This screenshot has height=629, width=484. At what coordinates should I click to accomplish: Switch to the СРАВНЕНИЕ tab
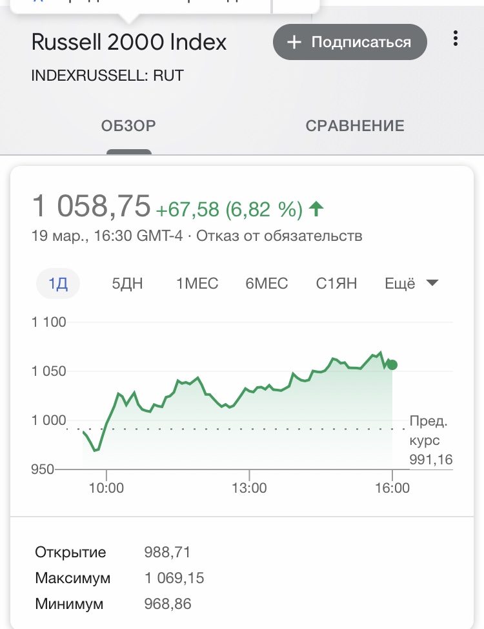(354, 126)
